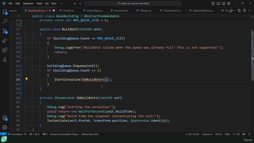Click the ports forwarded indicator showing 0
Screen dimensions: 254x143
(x=45, y=134)
